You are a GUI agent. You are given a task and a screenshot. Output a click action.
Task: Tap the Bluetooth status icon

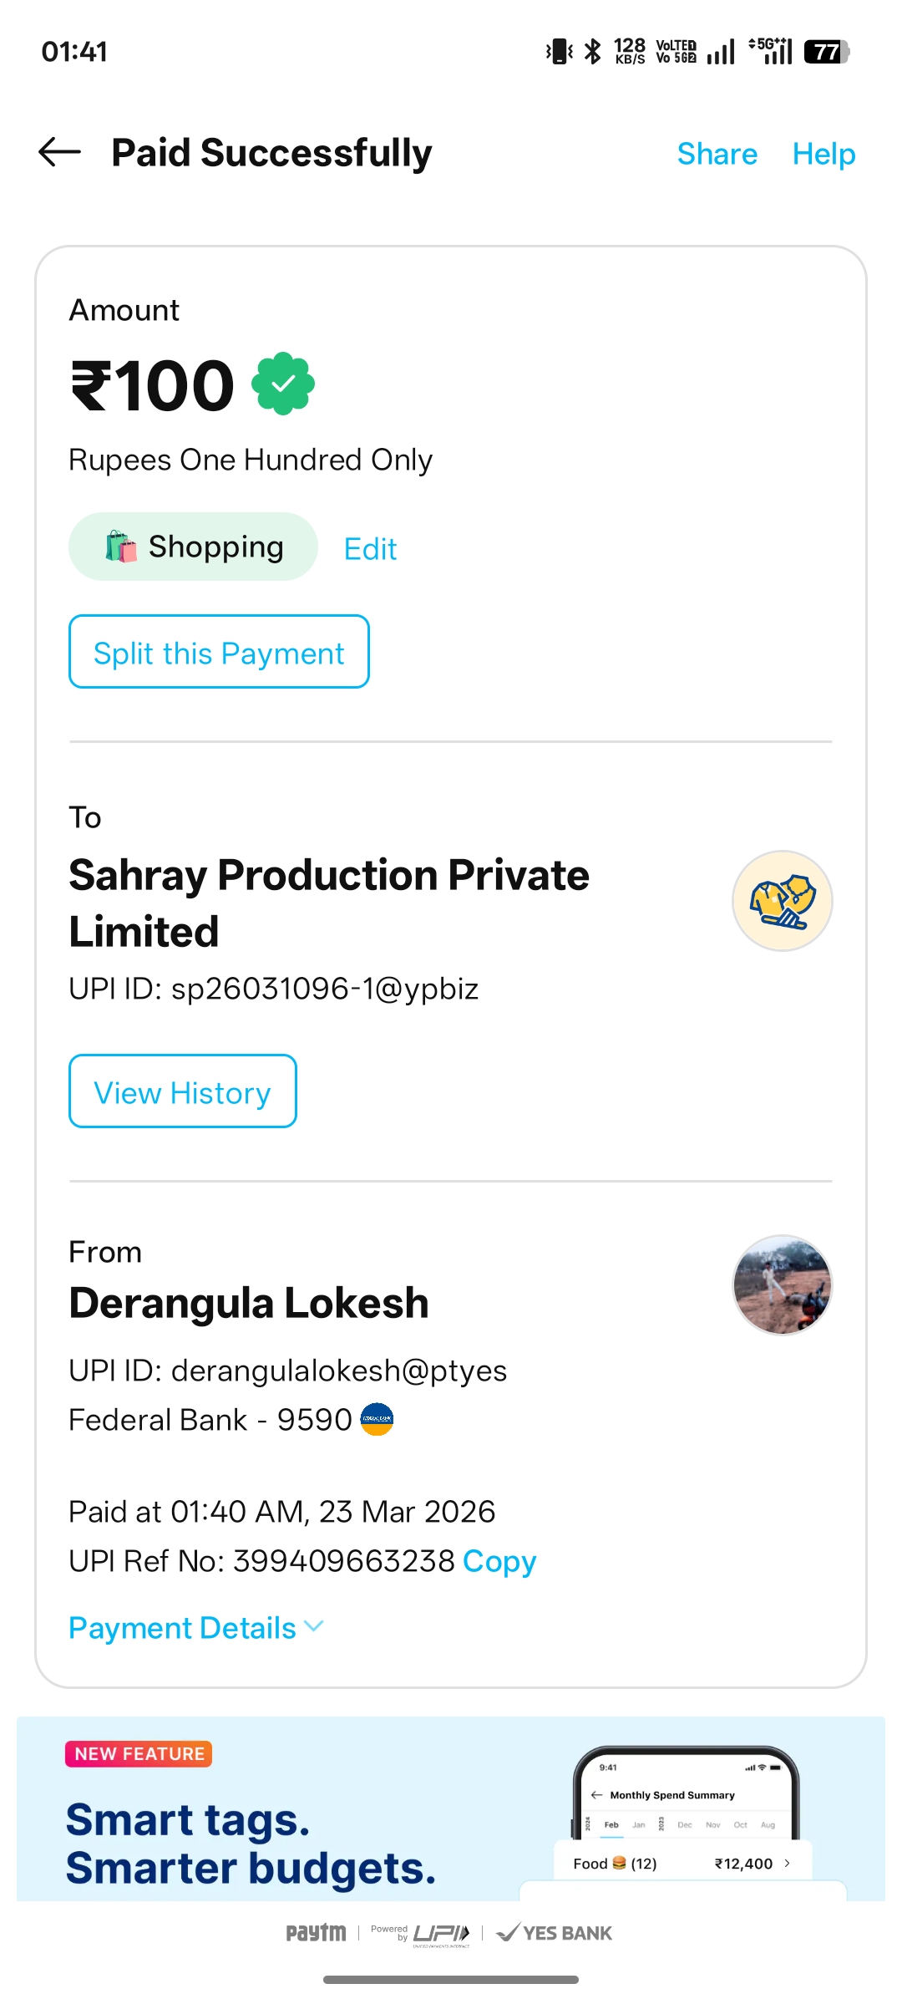pyautogui.click(x=592, y=52)
